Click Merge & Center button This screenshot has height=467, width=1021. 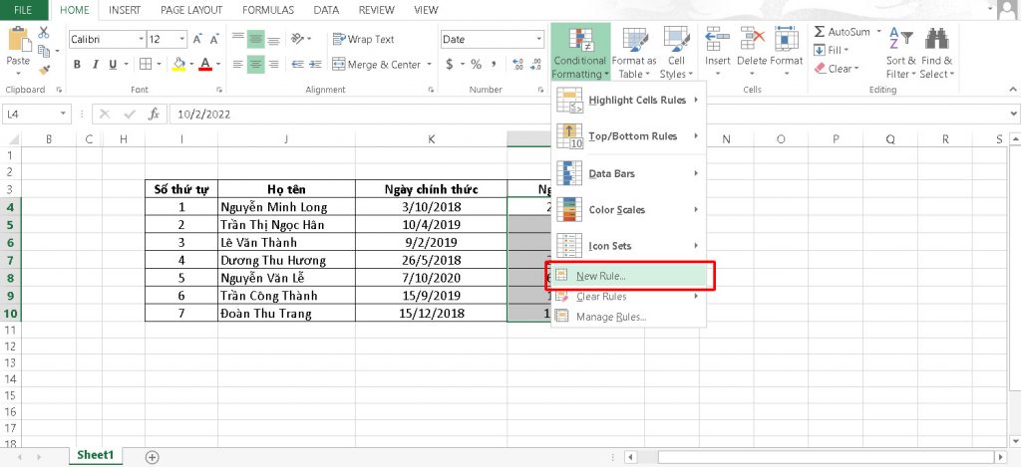(x=377, y=65)
